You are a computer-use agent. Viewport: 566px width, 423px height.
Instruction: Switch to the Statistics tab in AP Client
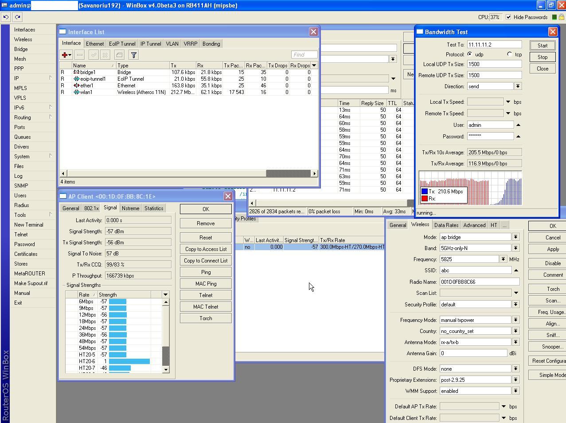tap(154, 208)
